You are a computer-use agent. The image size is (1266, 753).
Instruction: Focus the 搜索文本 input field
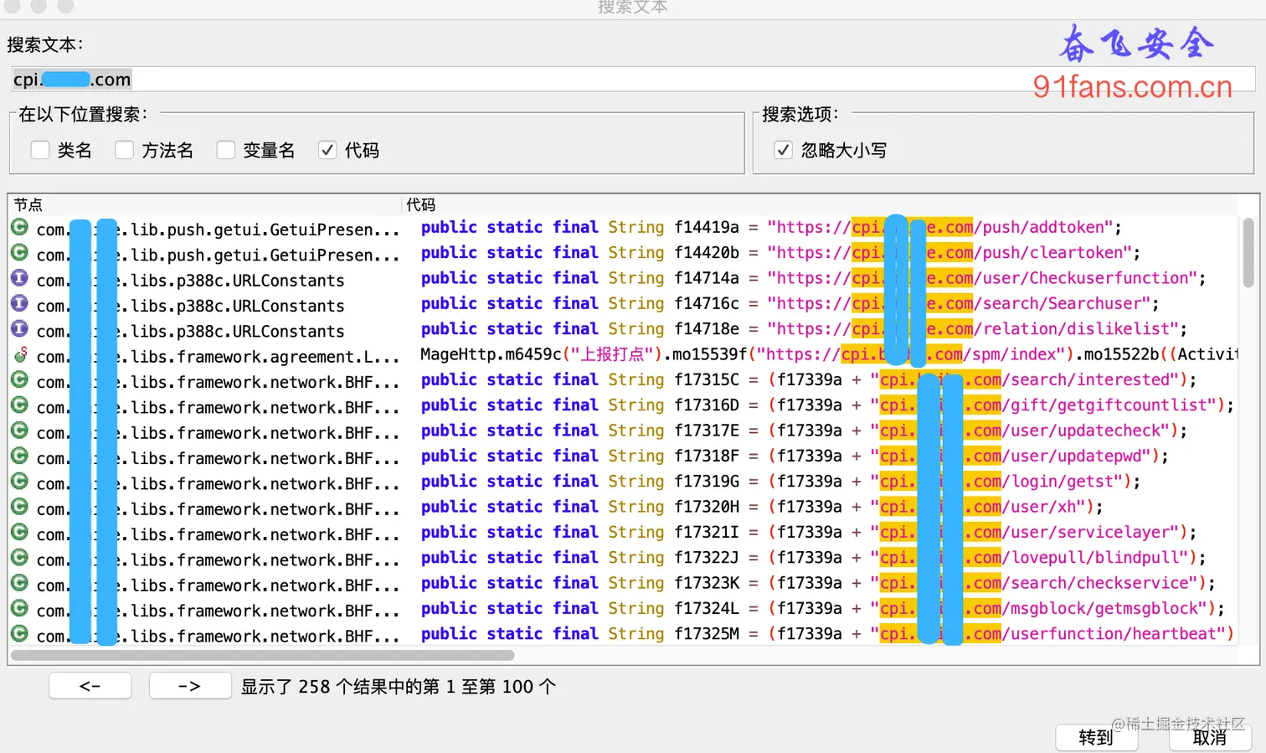point(633,80)
